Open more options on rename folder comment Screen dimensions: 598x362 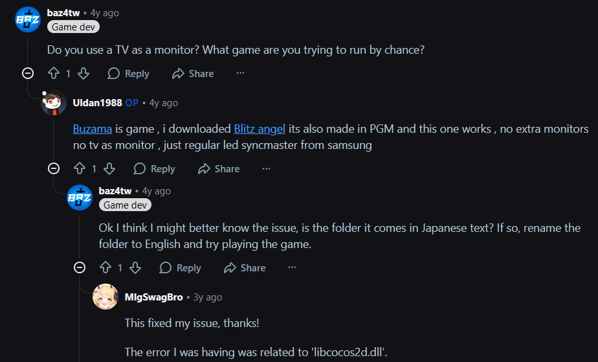click(x=292, y=268)
